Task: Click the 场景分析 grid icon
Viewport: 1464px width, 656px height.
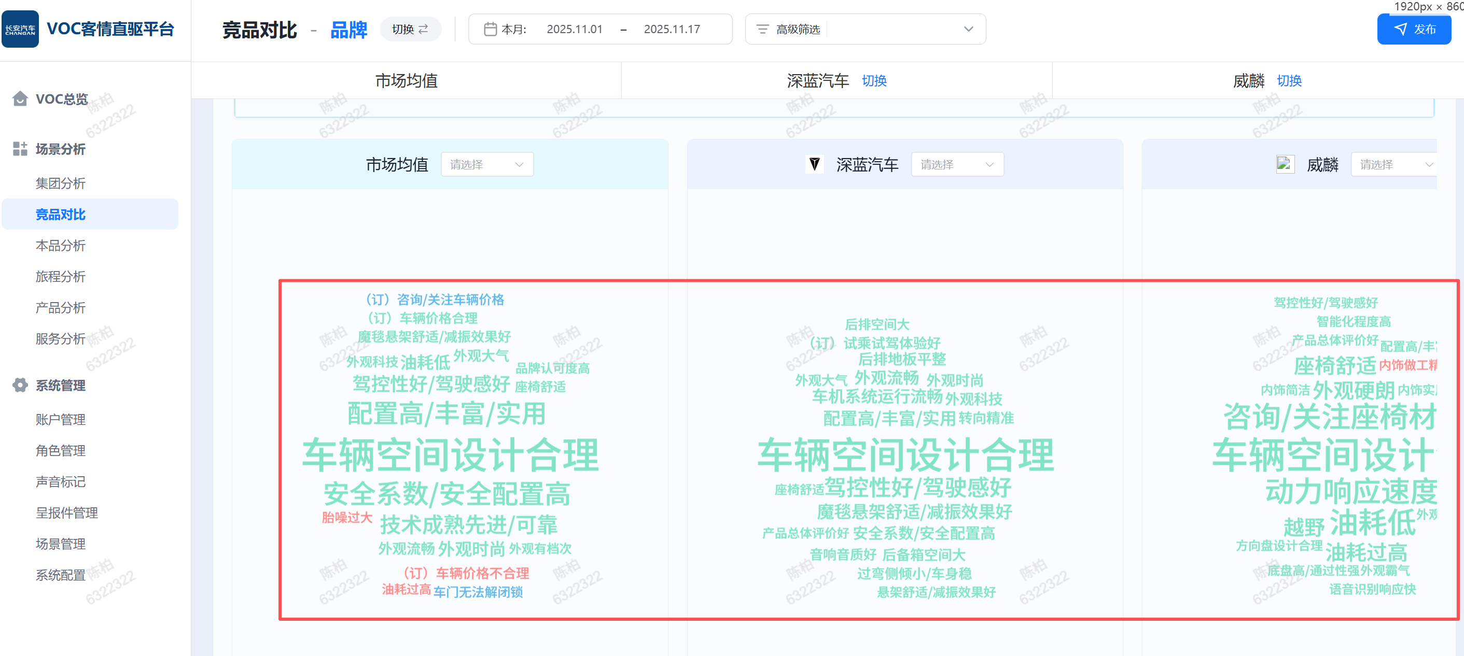Action: pyautogui.click(x=20, y=149)
